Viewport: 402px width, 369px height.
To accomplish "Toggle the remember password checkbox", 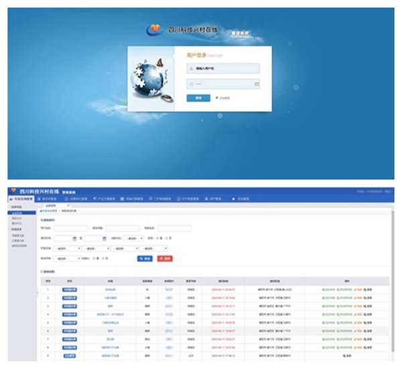I will point(217,98).
